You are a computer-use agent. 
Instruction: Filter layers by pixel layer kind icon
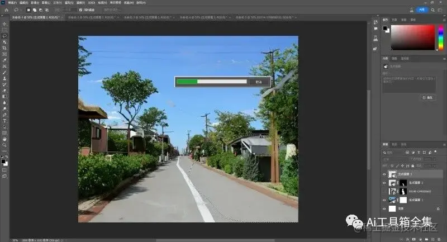click(x=407, y=153)
